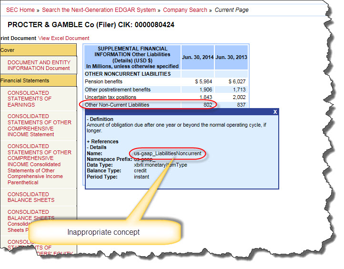The width and height of the screenshot is (344, 269).
Task: Select the 802 liabilities value
Action: click(208, 105)
